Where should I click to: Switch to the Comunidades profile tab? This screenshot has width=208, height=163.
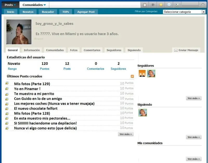55,50
